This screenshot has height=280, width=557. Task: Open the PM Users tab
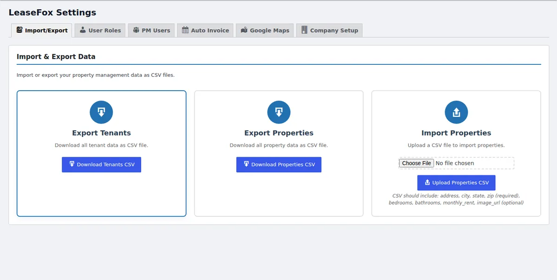click(151, 31)
